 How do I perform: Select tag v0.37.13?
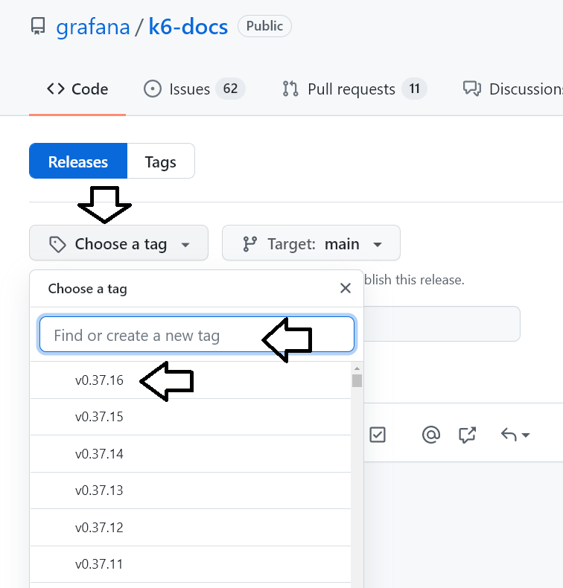191,490
